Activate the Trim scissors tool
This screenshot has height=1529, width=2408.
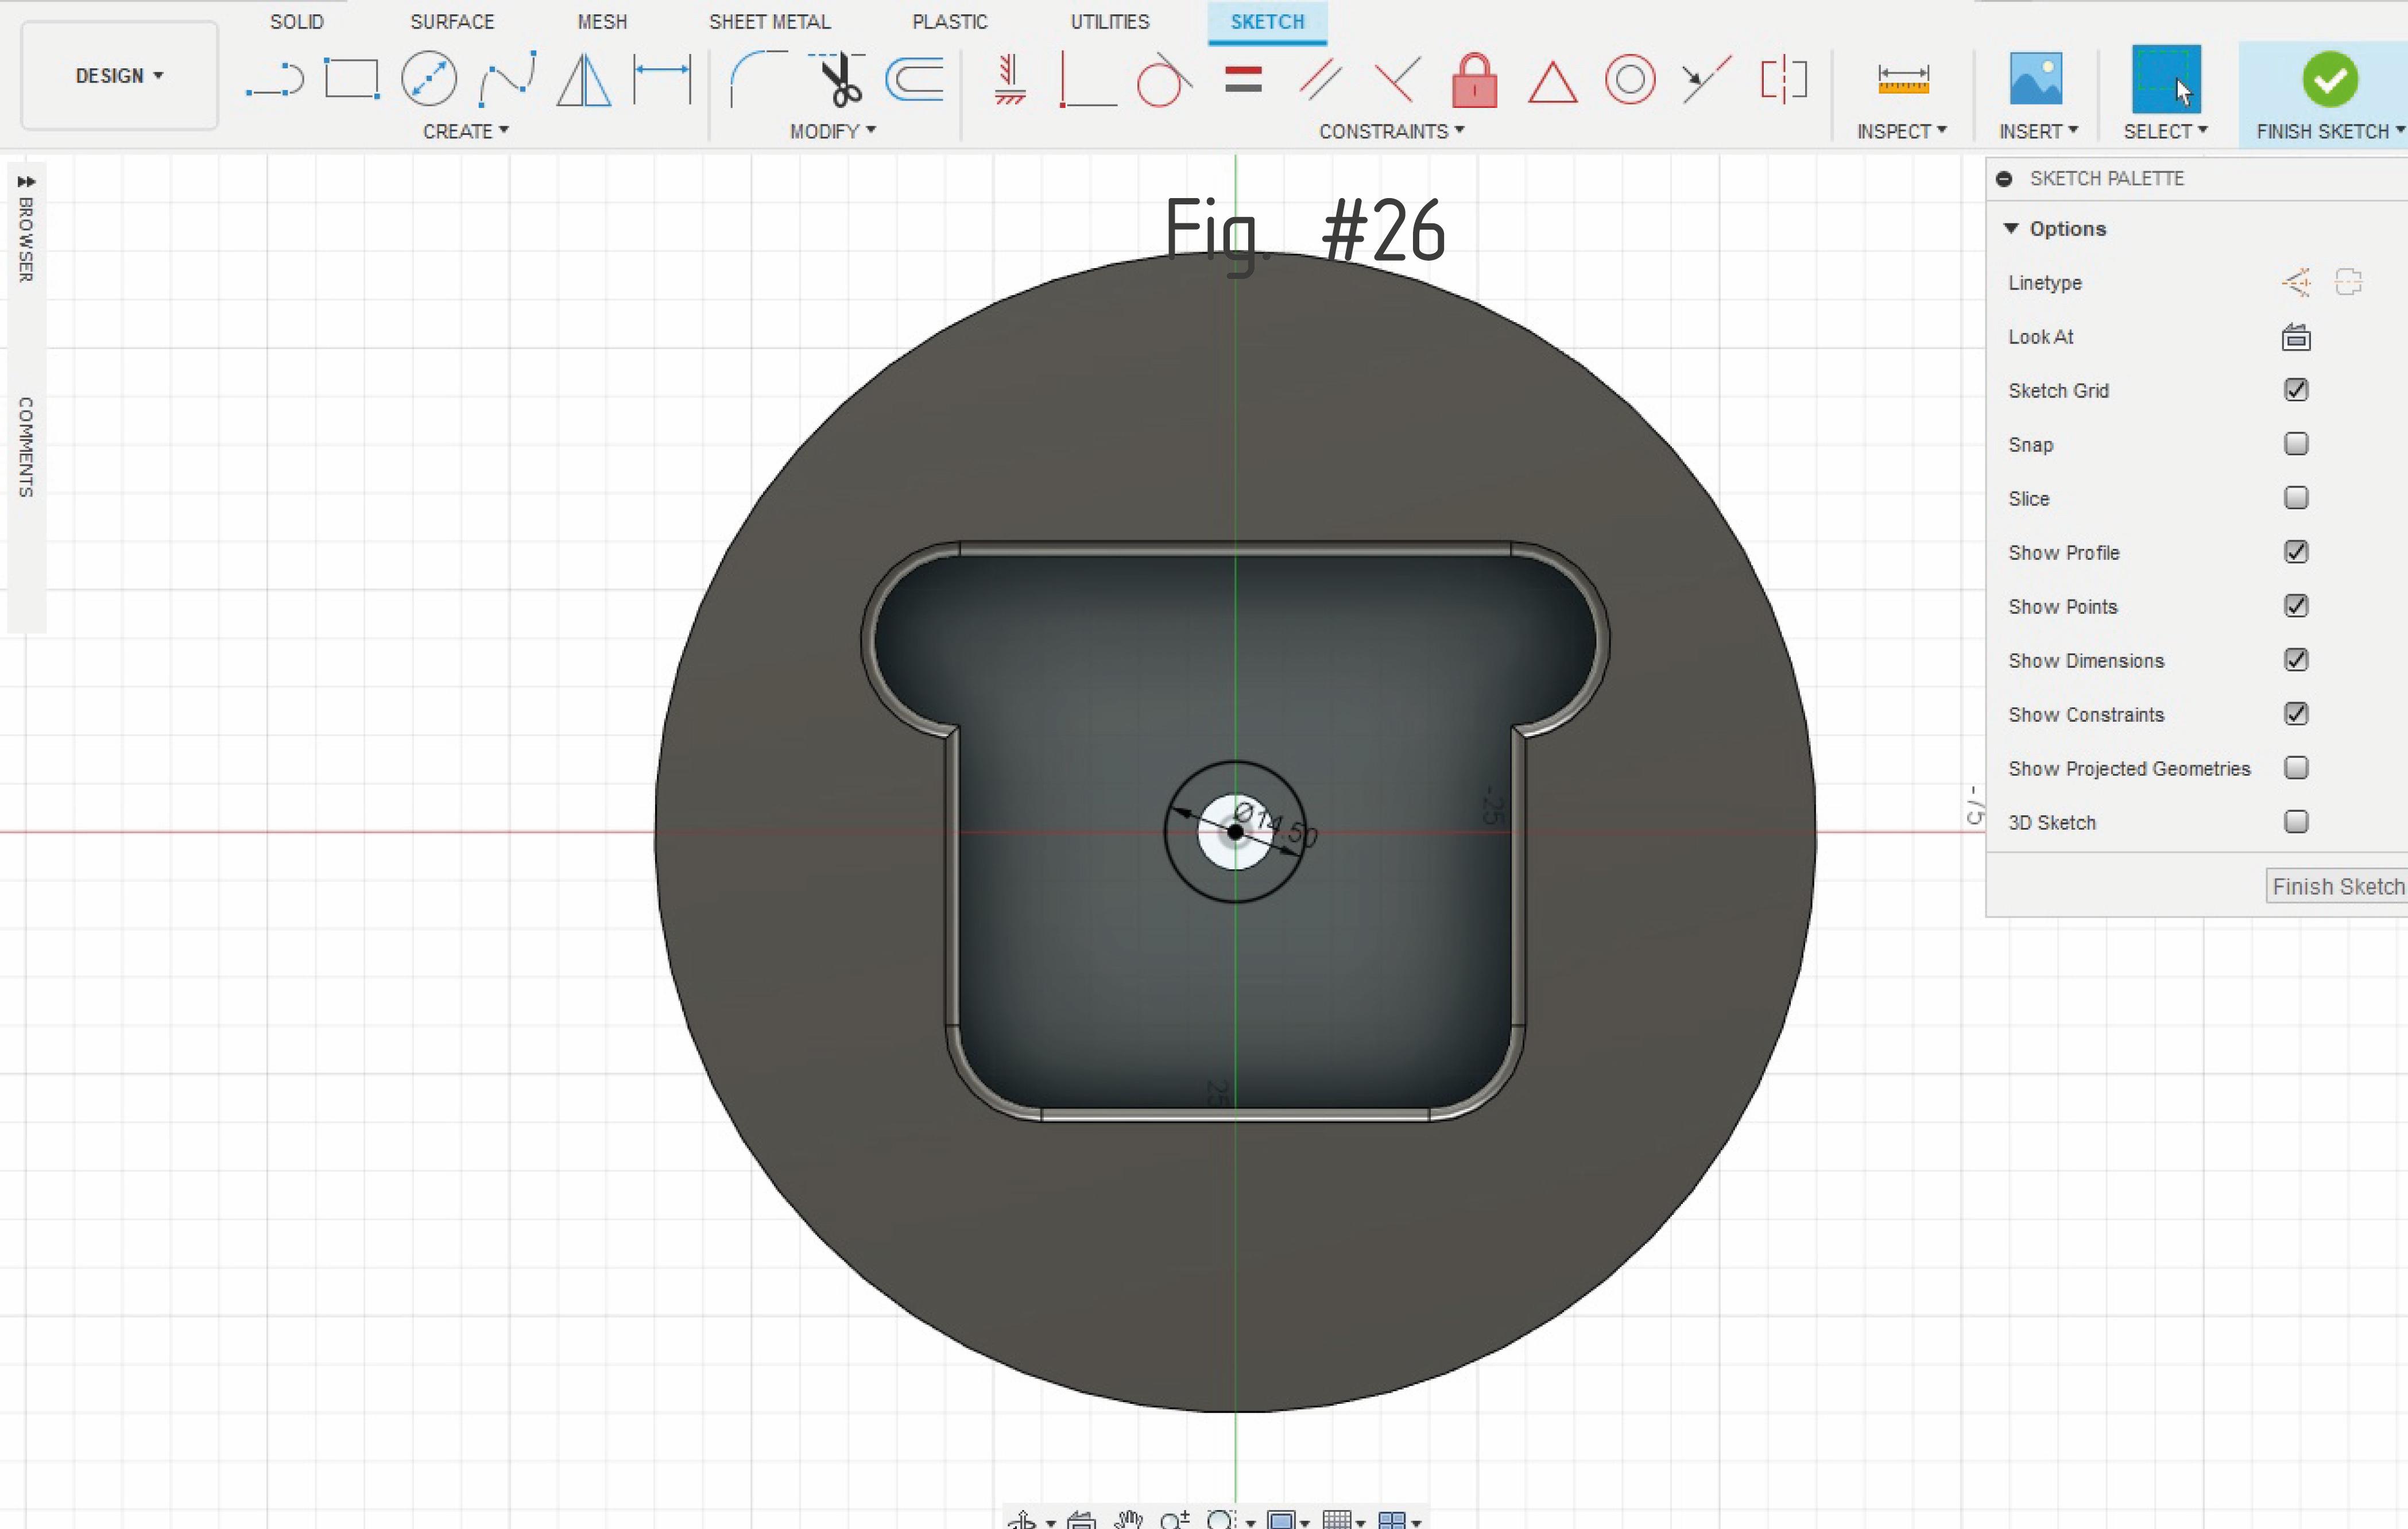pos(840,79)
